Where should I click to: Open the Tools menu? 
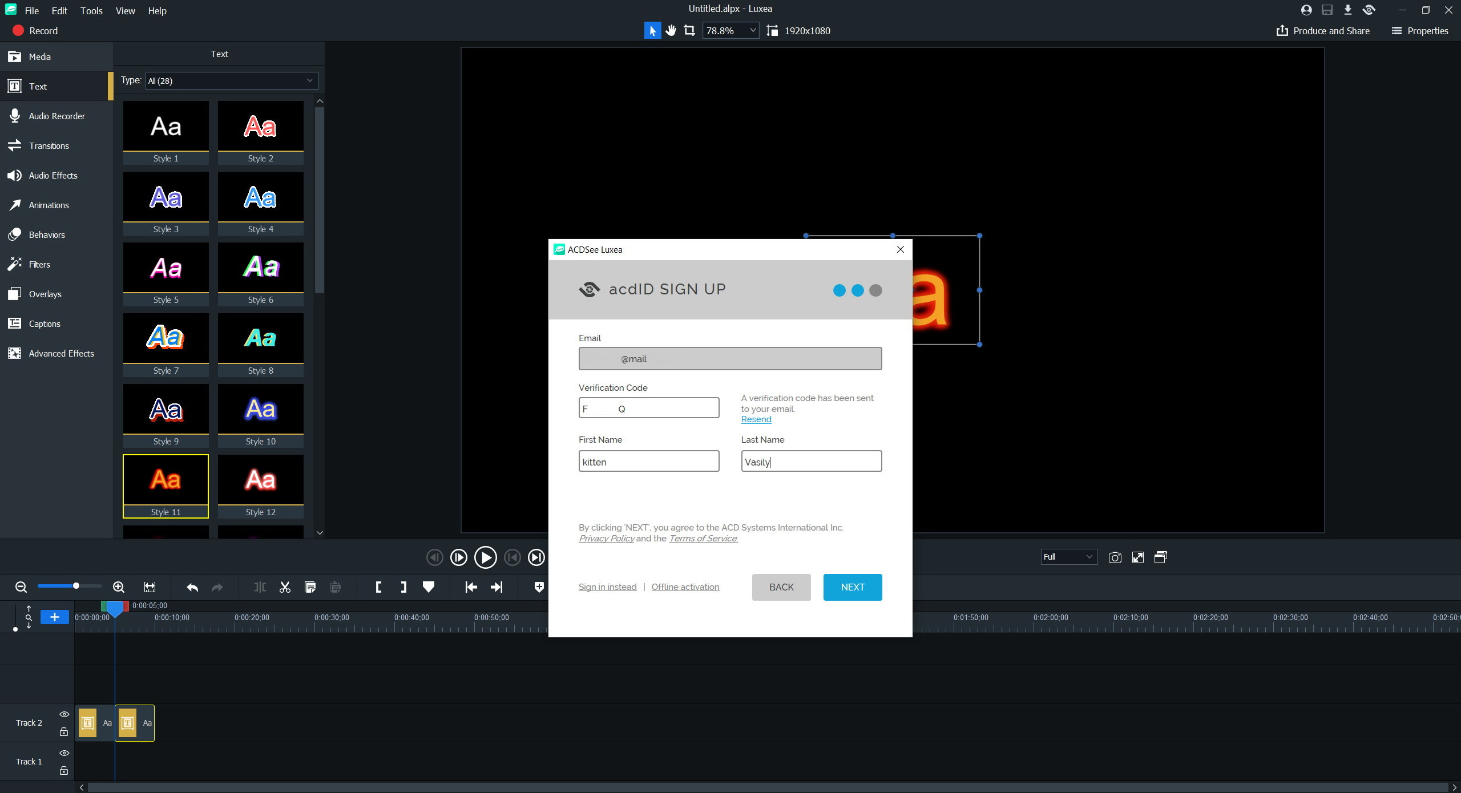pyautogui.click(x=91, y=11)
